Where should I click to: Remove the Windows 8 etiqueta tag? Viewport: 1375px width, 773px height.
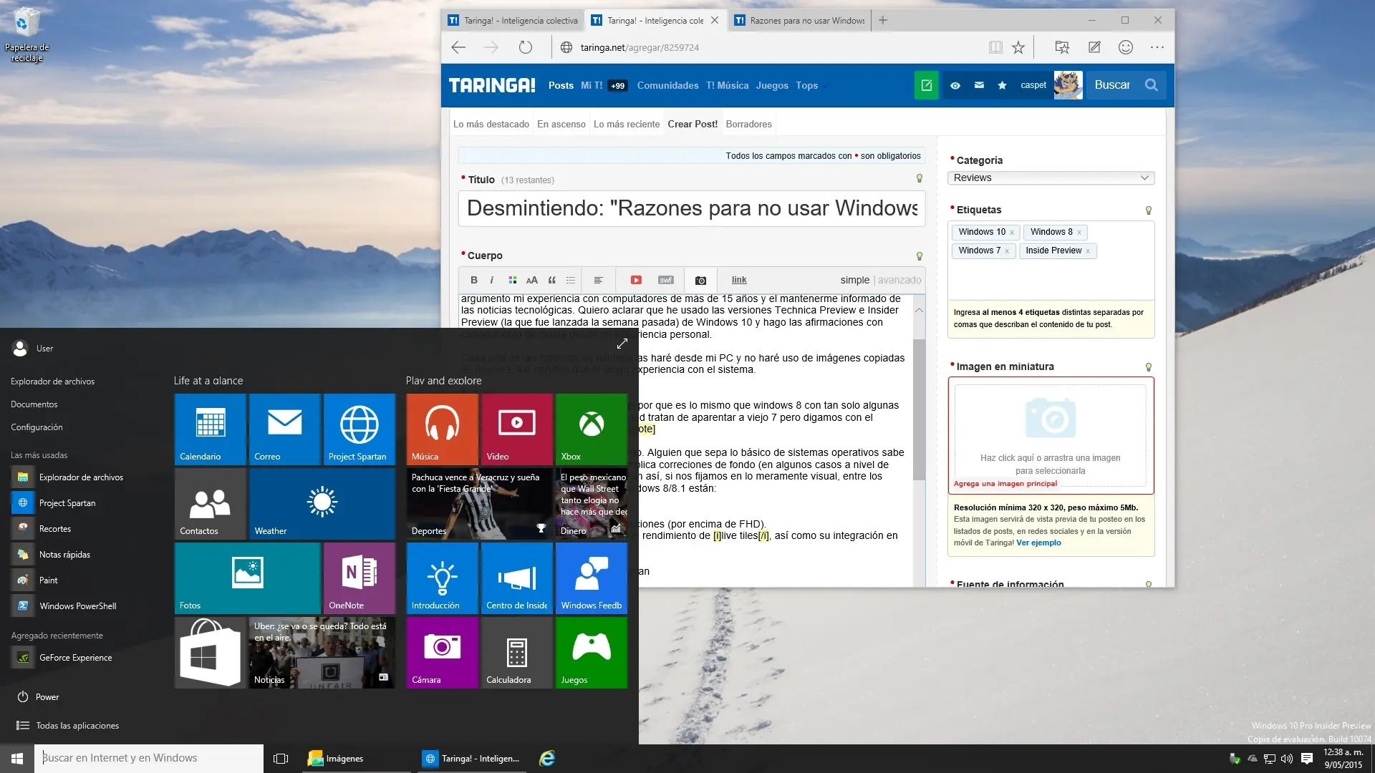[x=1079, y=232]
